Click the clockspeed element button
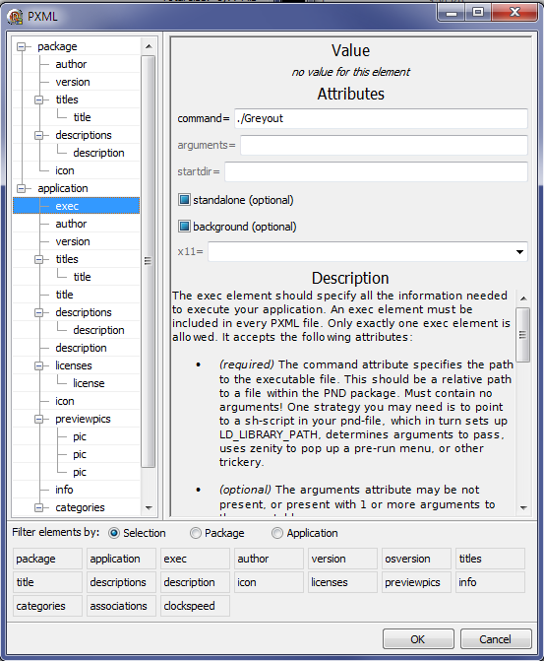 point(195,606)
